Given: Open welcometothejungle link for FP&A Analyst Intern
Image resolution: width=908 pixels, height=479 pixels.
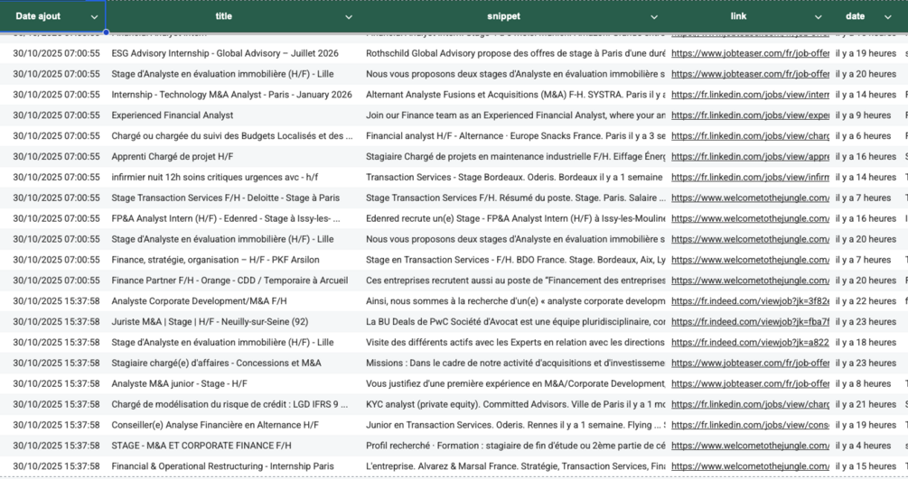Looking at the screenshot, I should (x=750, y=218).
